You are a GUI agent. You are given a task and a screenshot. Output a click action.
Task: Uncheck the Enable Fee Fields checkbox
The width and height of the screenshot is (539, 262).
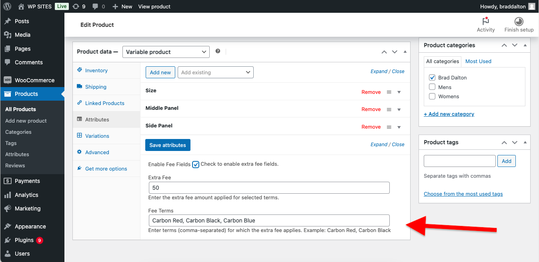pyautogui.click(x=196, y=165)
